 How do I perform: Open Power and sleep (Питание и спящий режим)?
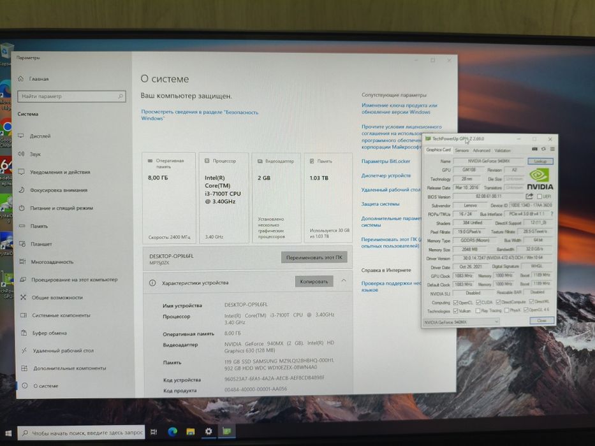click(x=61, y=208)
